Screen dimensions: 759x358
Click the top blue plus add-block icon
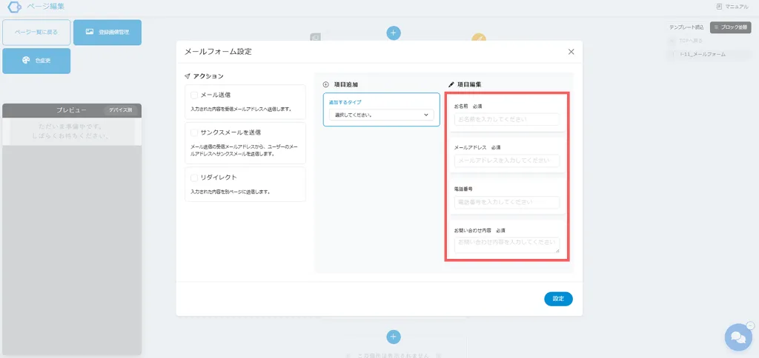click(x=394, y=33)
